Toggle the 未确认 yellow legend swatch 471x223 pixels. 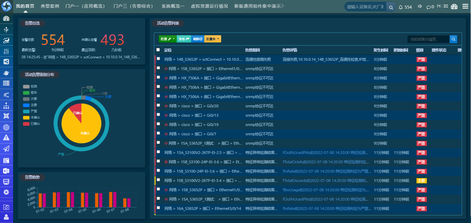26,117
